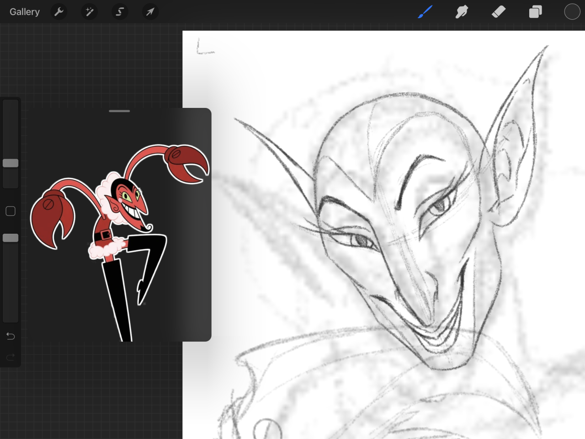Click the brush opacity slider handle
This screenshot has width=585, height=439.
11,238
